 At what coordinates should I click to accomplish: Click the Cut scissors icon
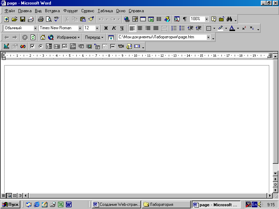point(67,19)
